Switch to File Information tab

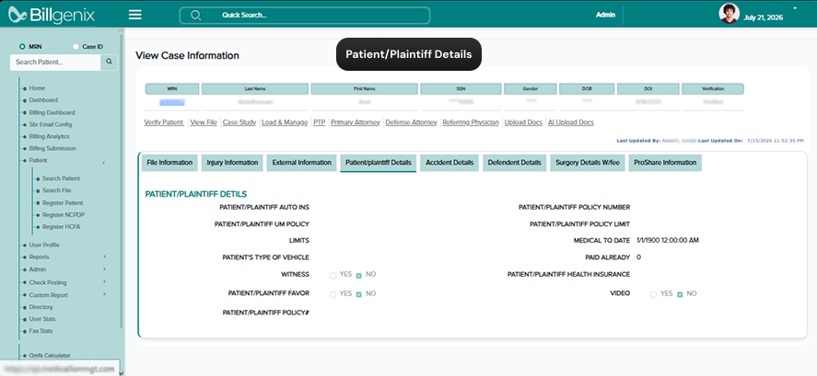[x=169, y=163]
